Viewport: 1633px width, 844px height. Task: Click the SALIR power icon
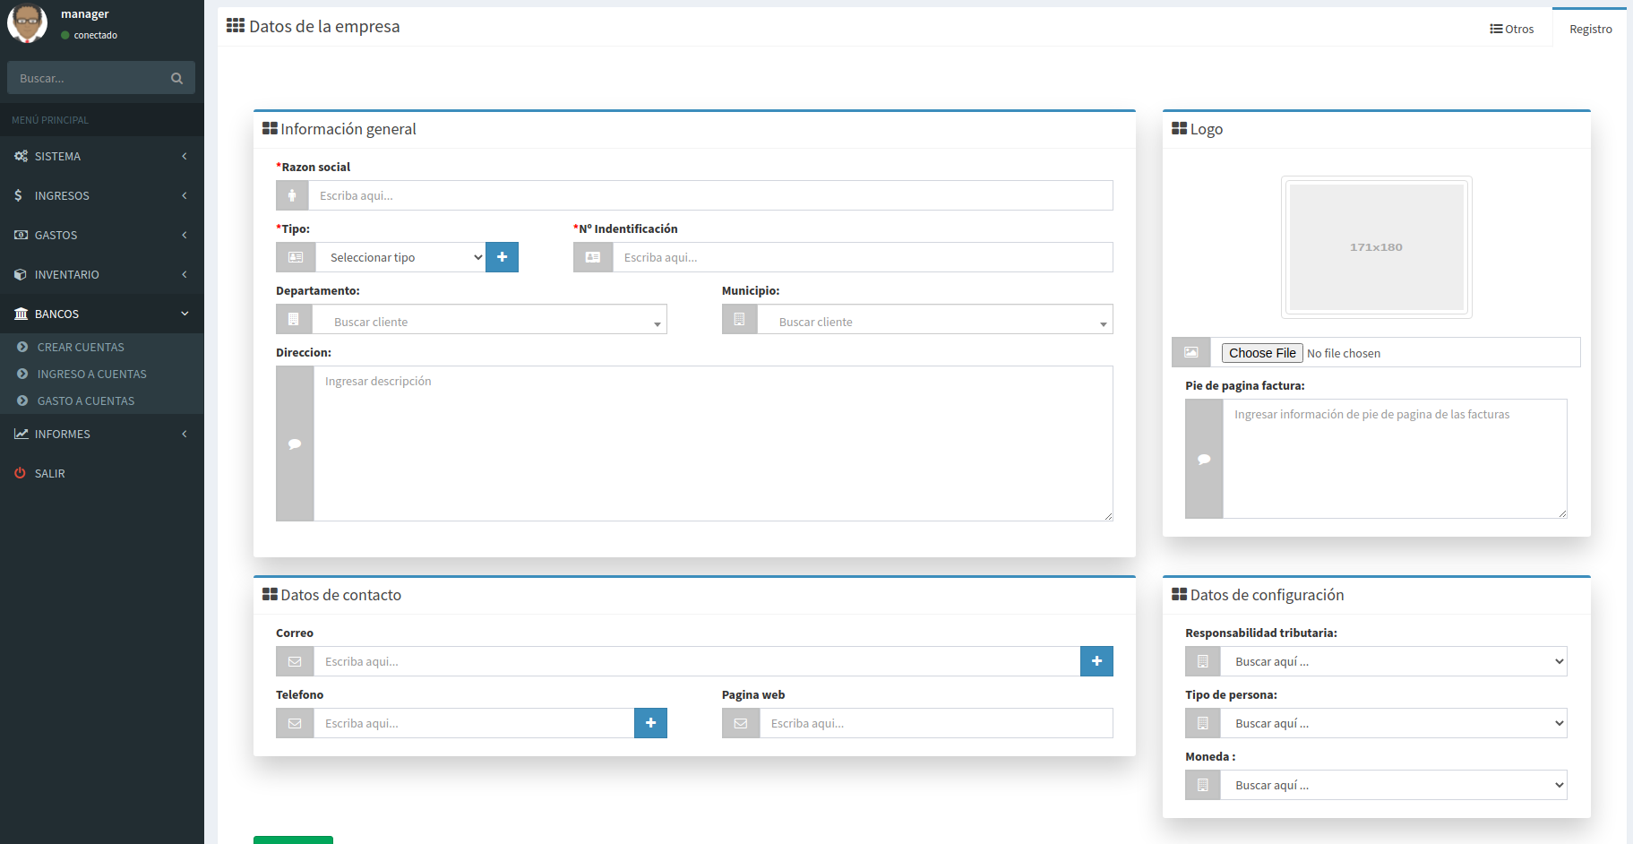tap(20, 473)
